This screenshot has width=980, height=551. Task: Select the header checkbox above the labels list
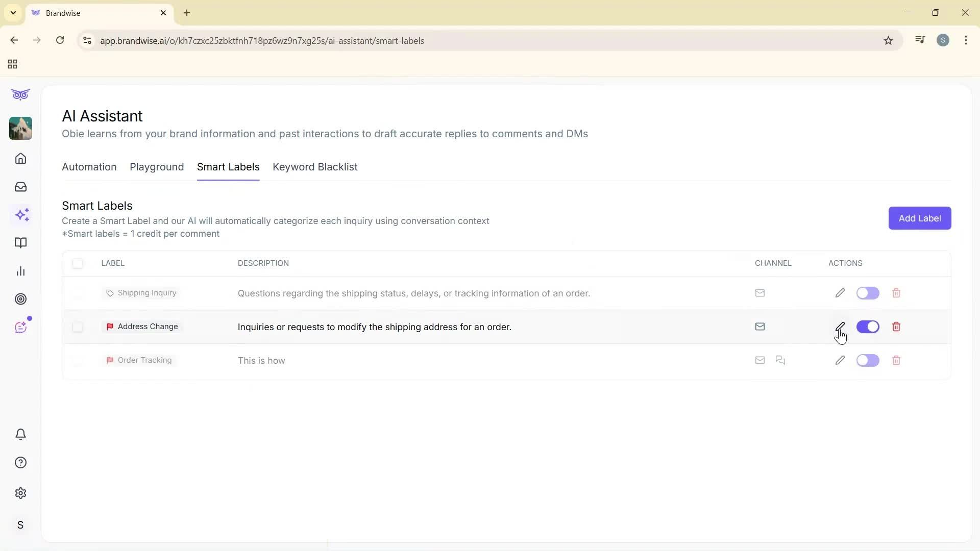[x=78, y=263]
